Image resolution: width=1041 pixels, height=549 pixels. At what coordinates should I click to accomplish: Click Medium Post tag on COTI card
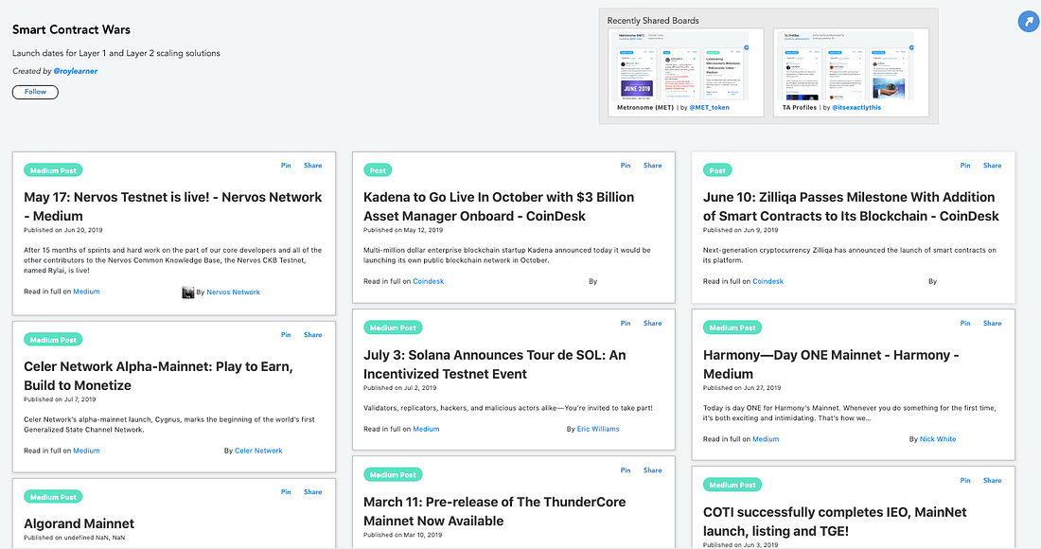tap(732, 486)
